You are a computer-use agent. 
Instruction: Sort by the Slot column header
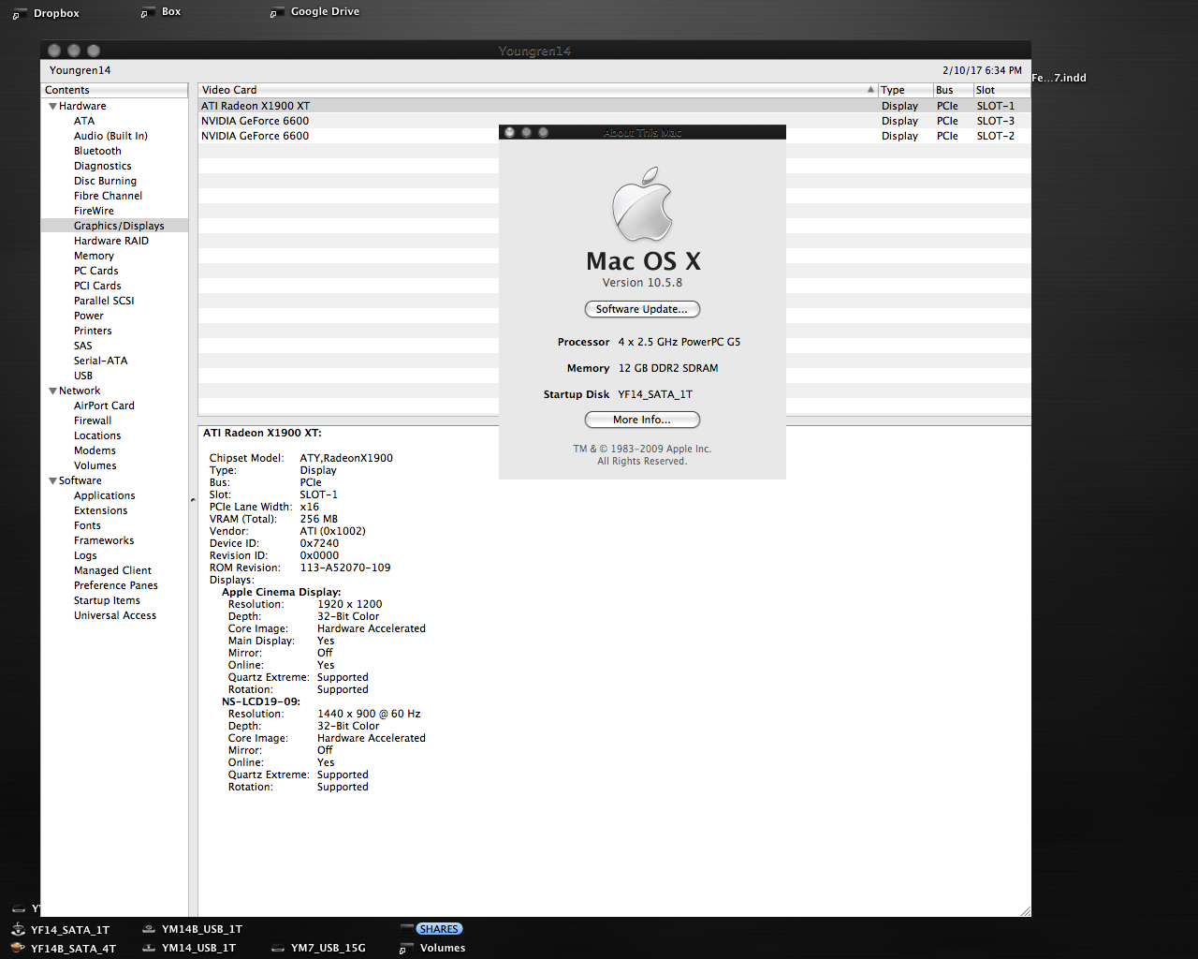point(1001,90)
